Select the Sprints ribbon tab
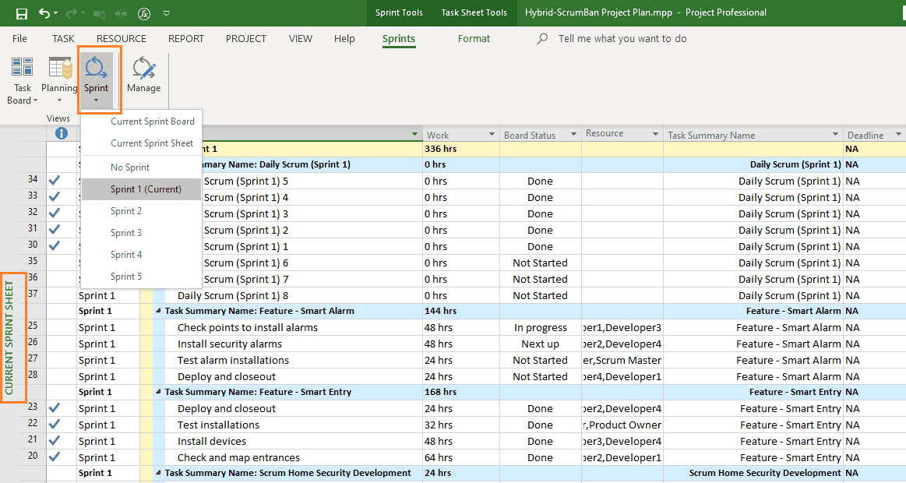906x483 pixels. point(399,39)
